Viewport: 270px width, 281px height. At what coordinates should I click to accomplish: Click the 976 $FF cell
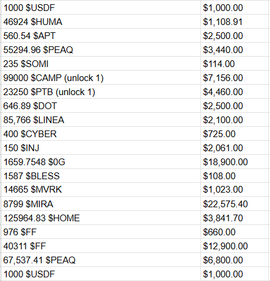click(x=101, y=232)
